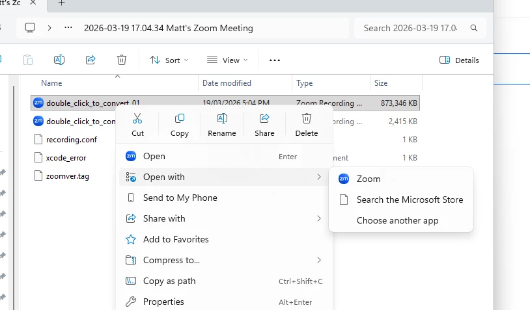Open the toolbar See more ellipsis menu

[x=275, y=60]
